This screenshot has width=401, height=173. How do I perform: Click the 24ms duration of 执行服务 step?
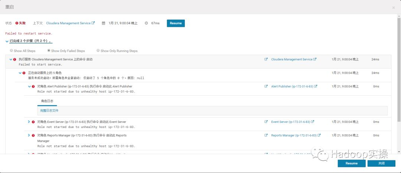375,60
